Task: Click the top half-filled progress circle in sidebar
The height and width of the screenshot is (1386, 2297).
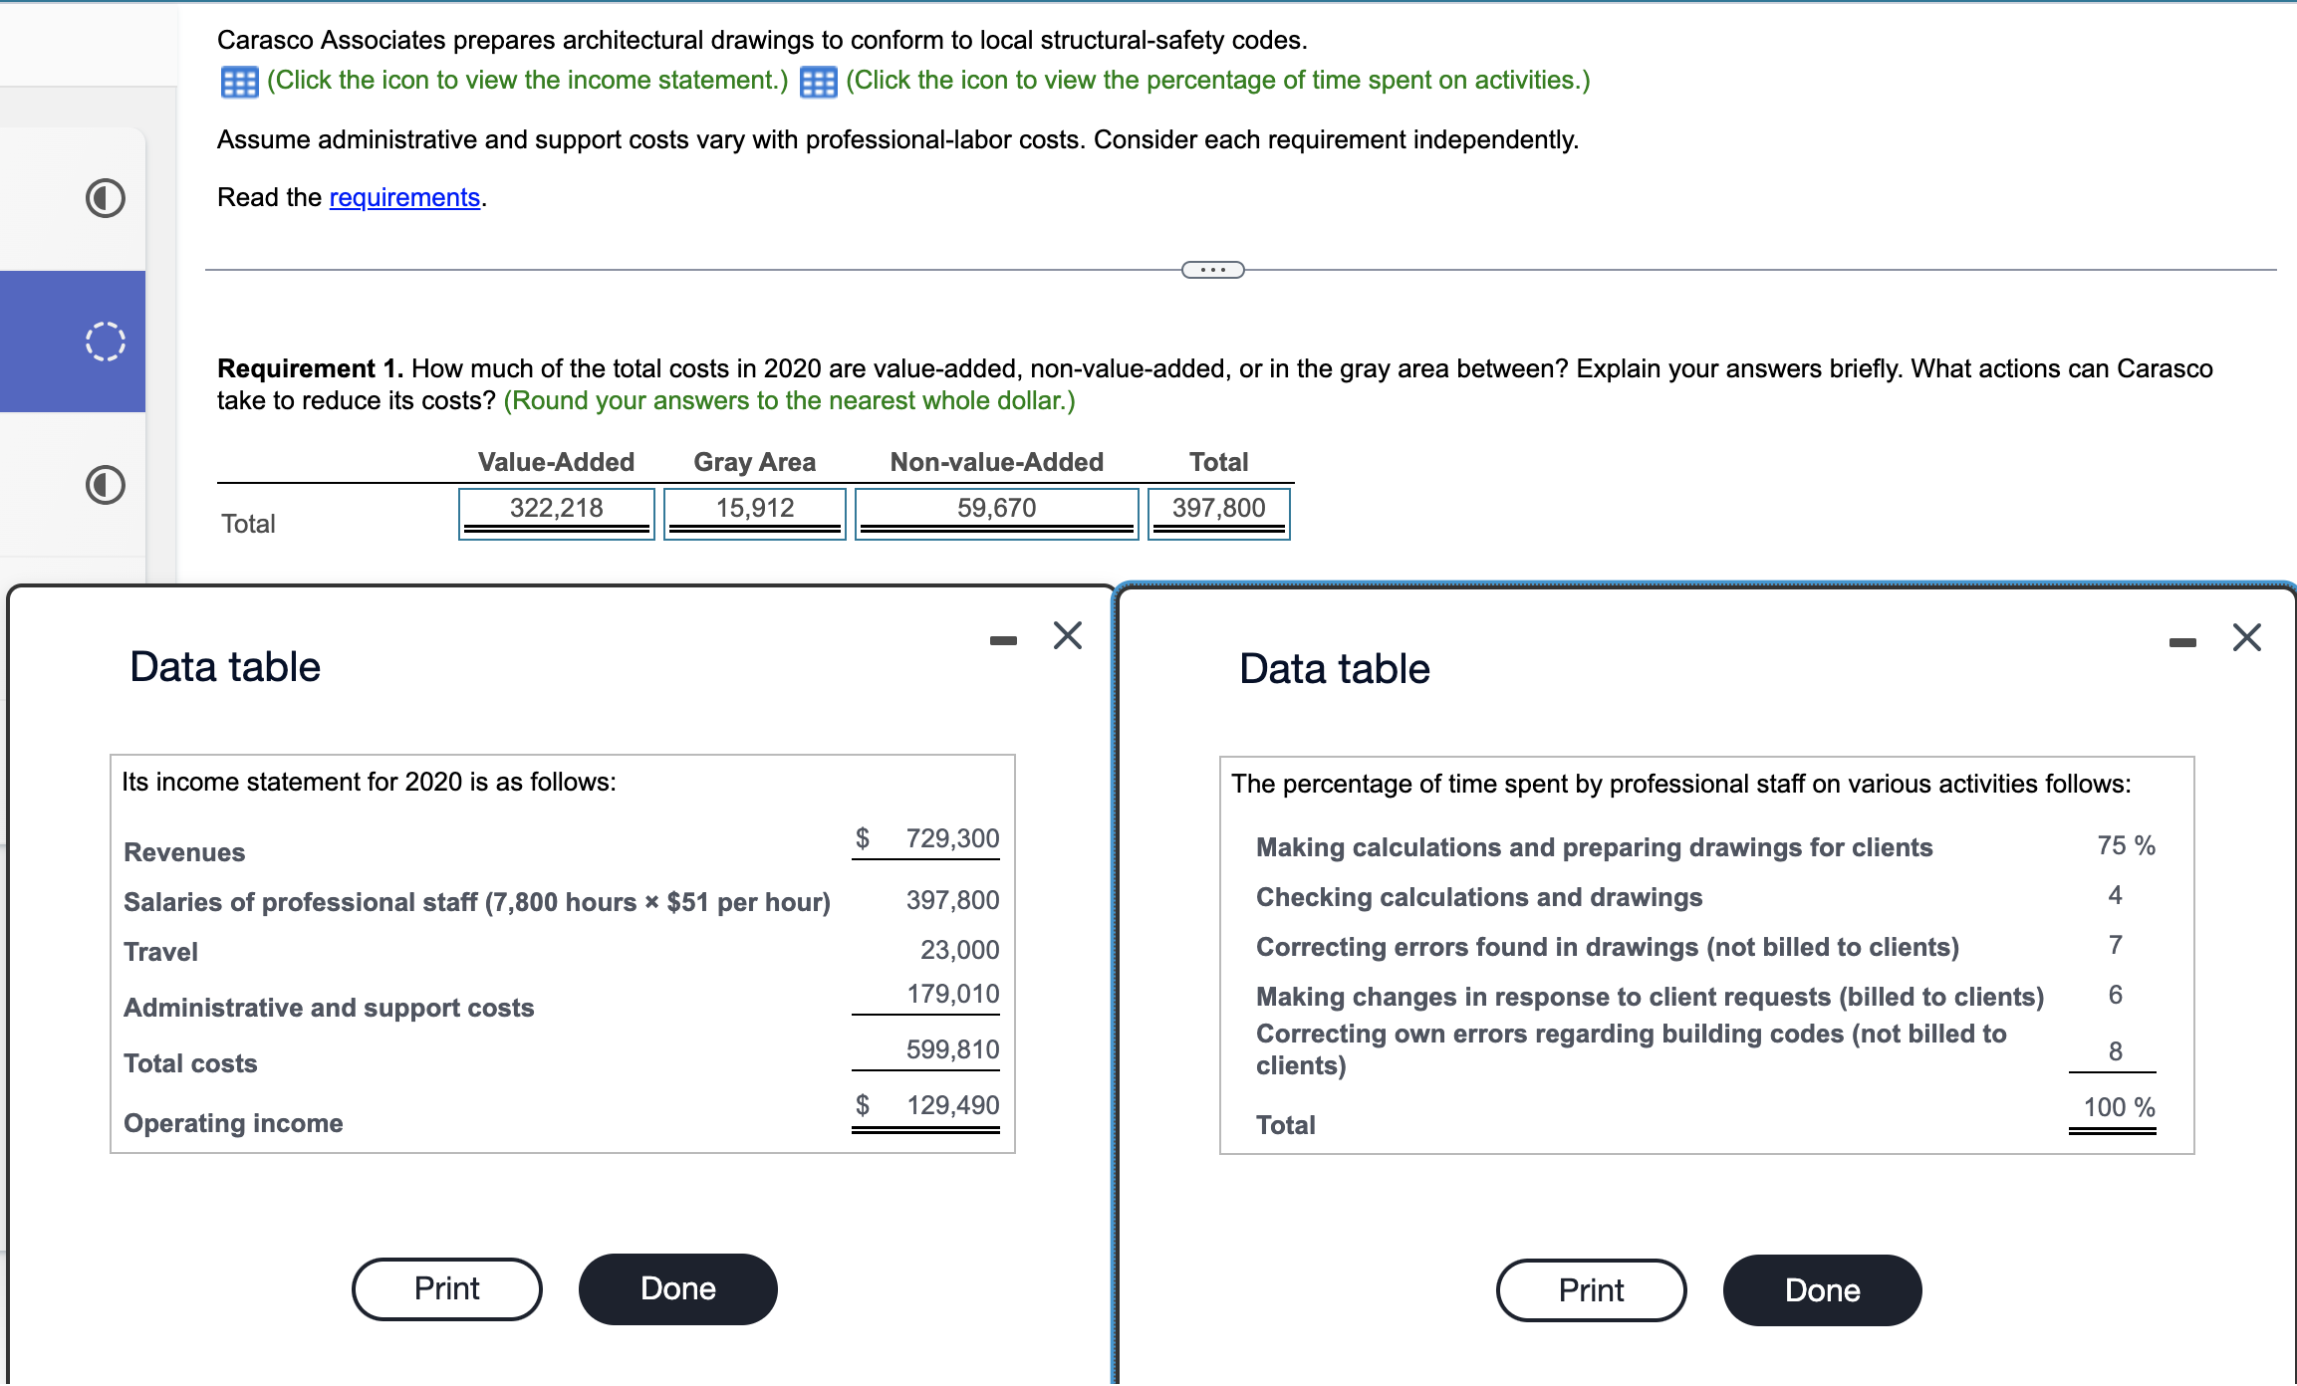Action: coord(104,198)
